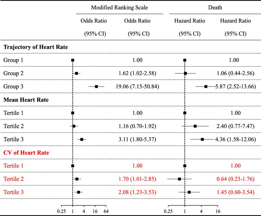Select the value 5.87 (2.52-13.66)

tap(234, 86)
